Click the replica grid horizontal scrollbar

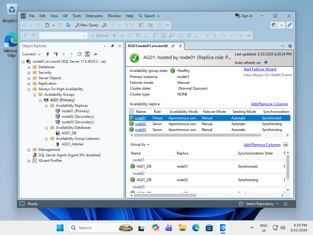pyautogui.click(x=198, y=135)
